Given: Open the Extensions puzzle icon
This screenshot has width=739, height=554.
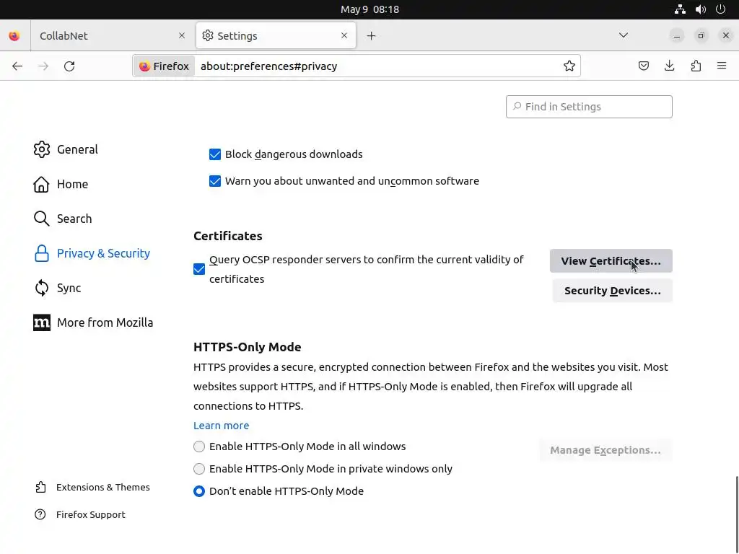Looking at the screenshot, I should click(696, 66).
